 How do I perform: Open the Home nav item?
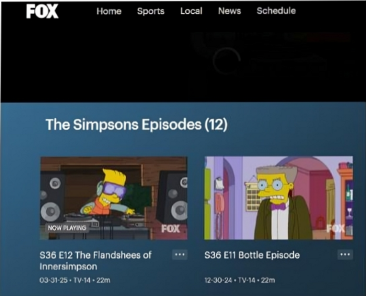[109, 11]
